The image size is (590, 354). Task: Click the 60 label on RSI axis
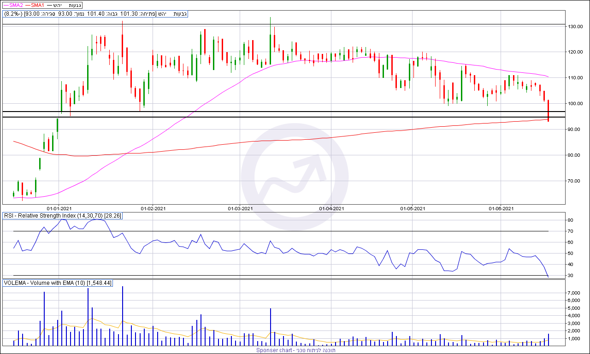[570, 242]
